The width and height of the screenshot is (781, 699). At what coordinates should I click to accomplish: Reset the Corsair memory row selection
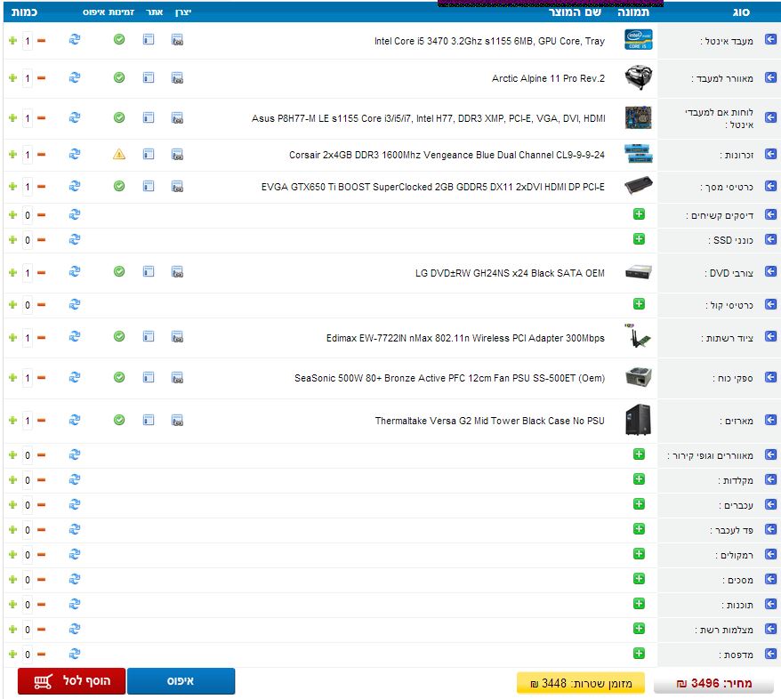[75, 154]
